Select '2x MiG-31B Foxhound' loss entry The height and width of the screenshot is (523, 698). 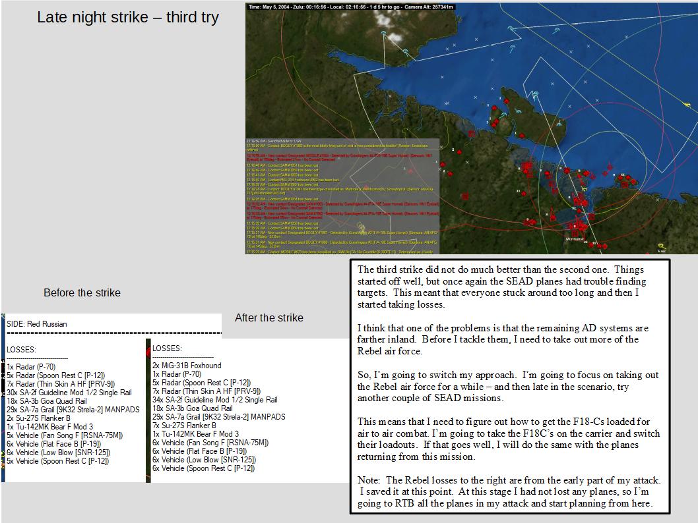(x=187, y=366)
